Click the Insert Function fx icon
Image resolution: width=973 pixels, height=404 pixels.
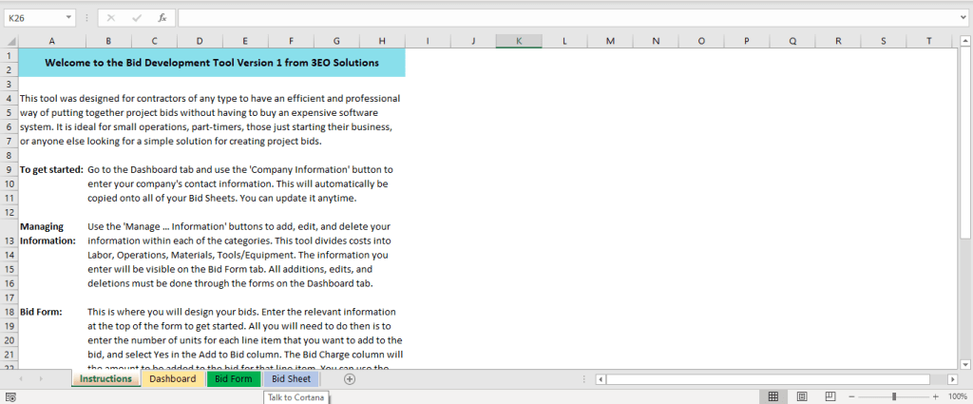pyautogui.click(x=162, y=17)
